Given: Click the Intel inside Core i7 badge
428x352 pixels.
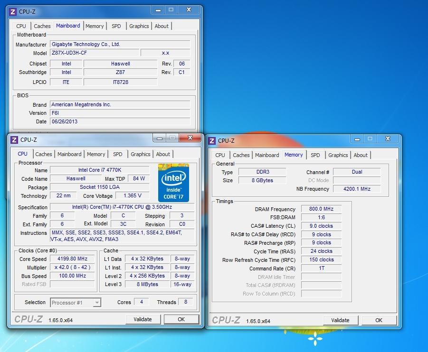Looking at the screenshot, I should tap(173, 183).
